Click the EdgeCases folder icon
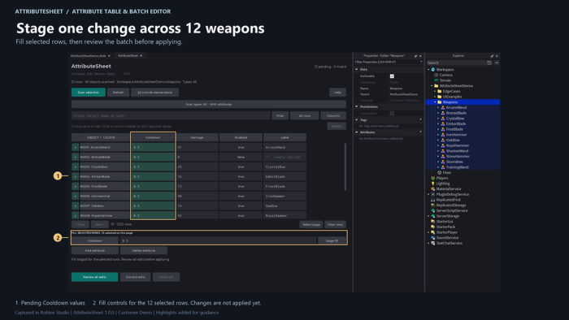569x320 pixels. (440, 91)
